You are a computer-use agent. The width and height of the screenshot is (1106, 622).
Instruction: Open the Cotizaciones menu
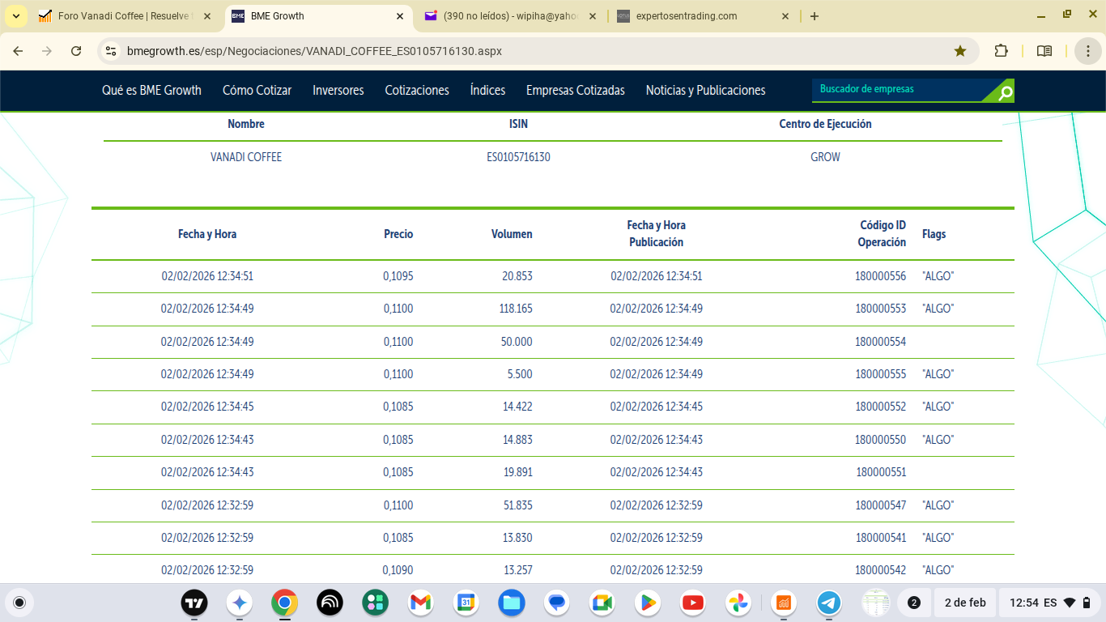(x=417, y=91)
